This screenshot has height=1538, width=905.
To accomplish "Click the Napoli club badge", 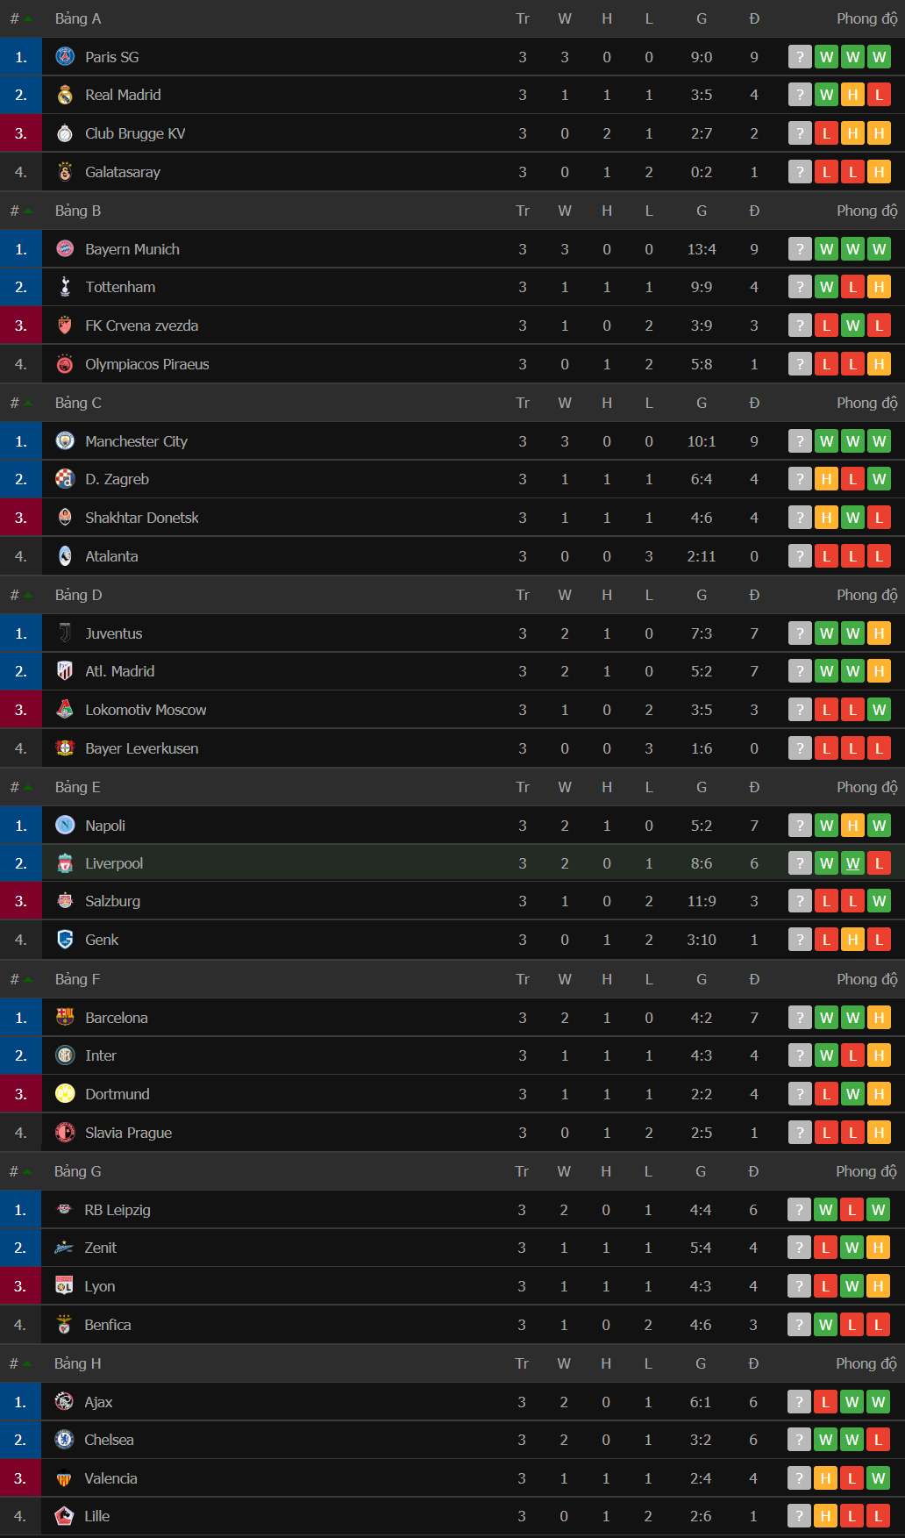I will pos(65,826).
